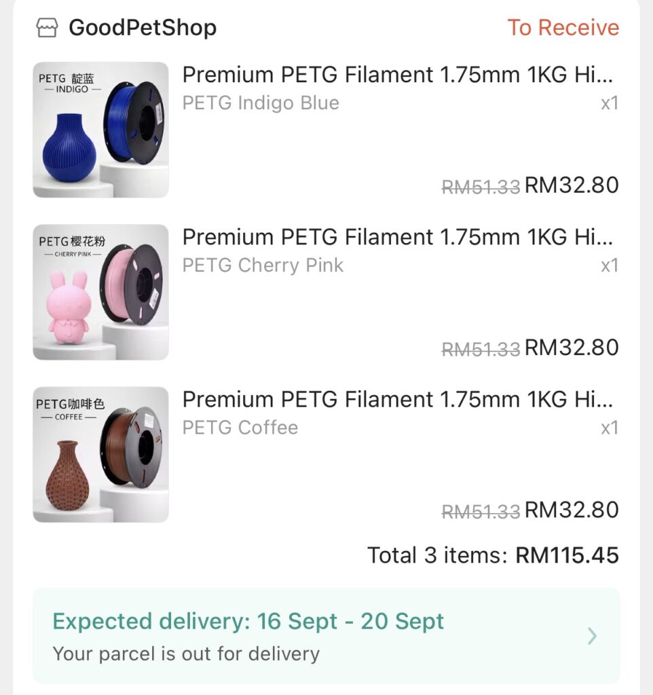Open the Cherry Pink filament thumbnail

pyautogui.click(x=100, y=292)
